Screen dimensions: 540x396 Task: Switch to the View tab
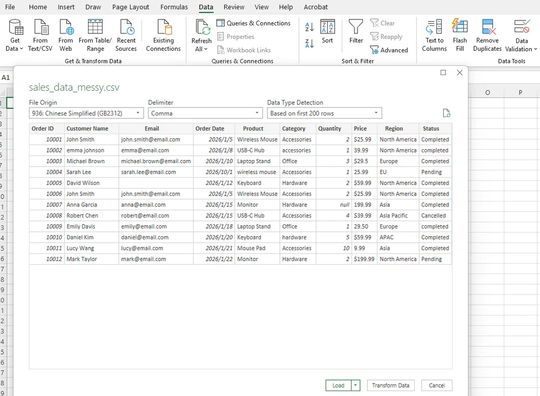click(x=261, y=7)
